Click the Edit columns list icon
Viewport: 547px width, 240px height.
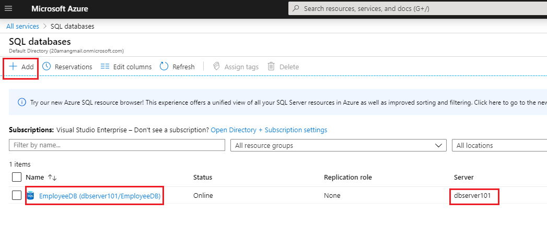[x=105, y=66]
